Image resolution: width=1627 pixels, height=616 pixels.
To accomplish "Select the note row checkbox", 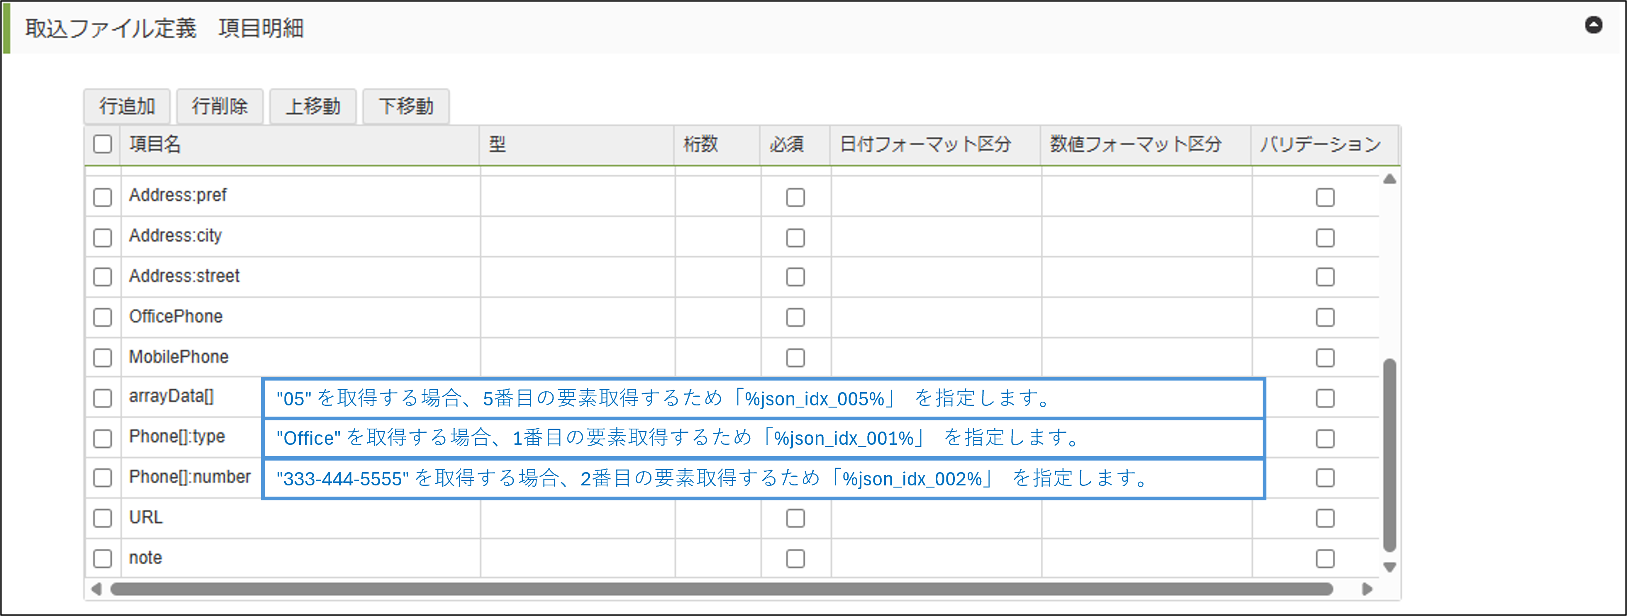I will pyautogui.click(x=102, y=558).
